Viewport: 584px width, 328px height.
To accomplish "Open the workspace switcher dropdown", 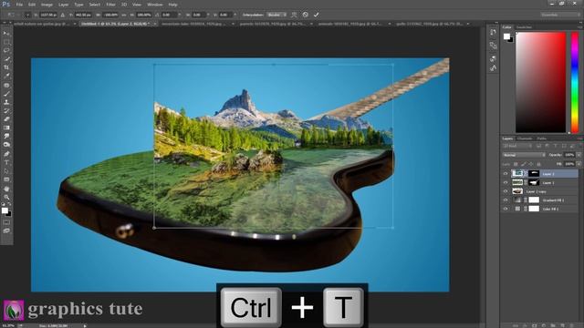I will pyautogui.click(x=560, y=15).
